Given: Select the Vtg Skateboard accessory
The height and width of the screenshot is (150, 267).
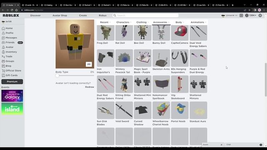Looking at the screenshot, I should [x=180, y=87].
